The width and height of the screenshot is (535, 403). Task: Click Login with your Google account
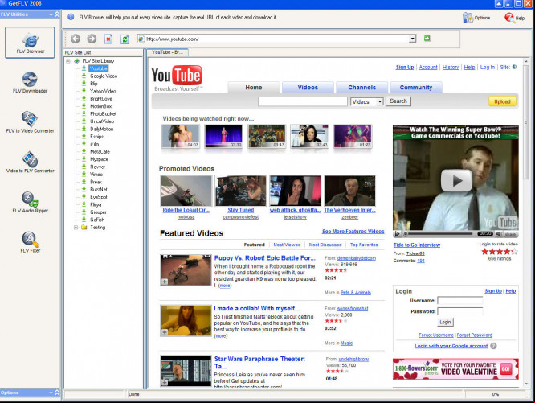451,346
